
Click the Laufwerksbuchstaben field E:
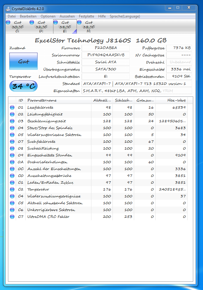click(x=106, y=76)
